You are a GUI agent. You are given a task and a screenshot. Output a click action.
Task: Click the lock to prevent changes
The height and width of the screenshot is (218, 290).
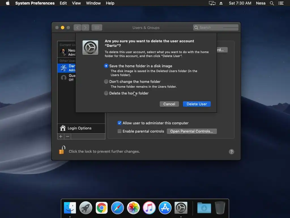62,150
